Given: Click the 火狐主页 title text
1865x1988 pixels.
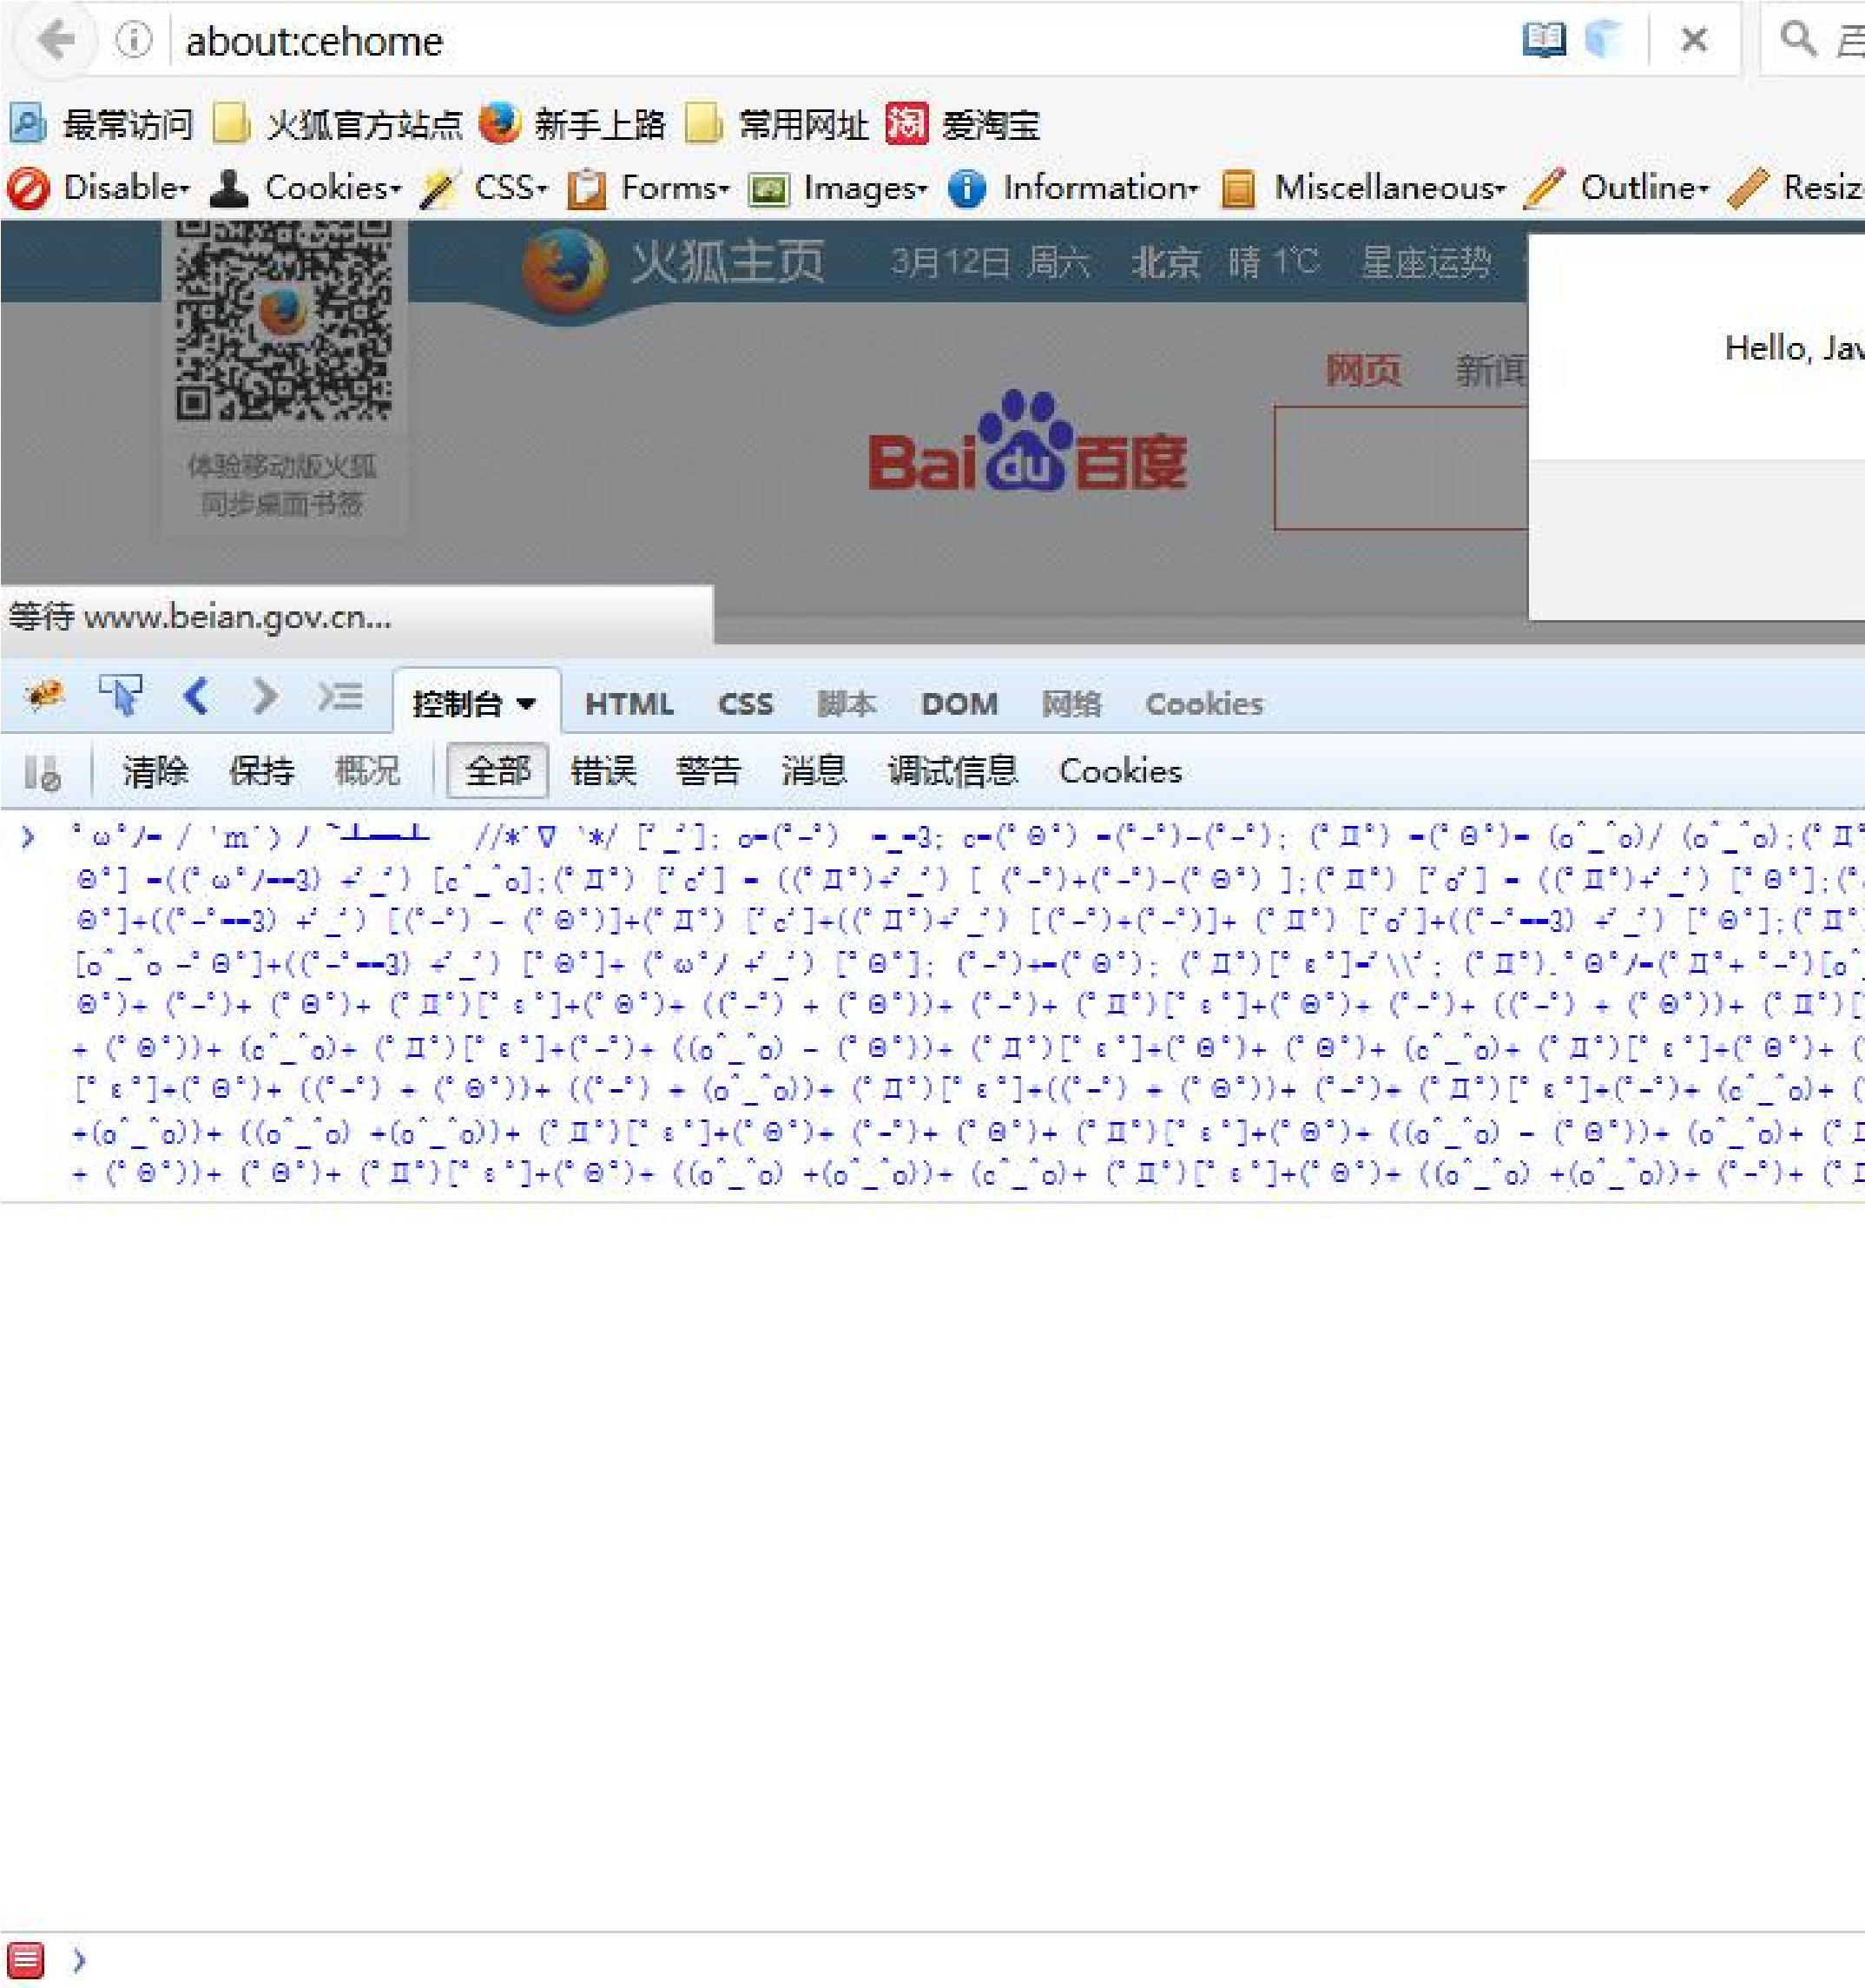Looking at the screenshot, I should point(727,262).
